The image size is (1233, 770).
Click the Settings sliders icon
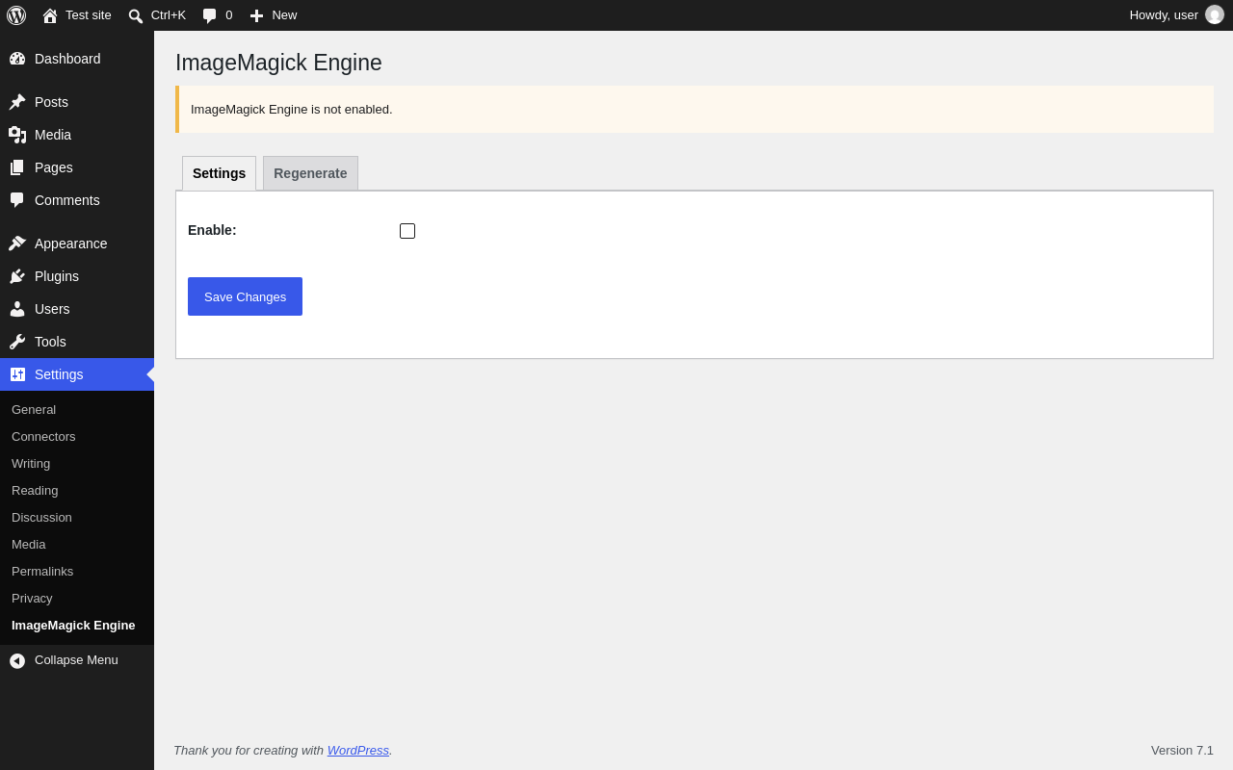click(17, 374)
